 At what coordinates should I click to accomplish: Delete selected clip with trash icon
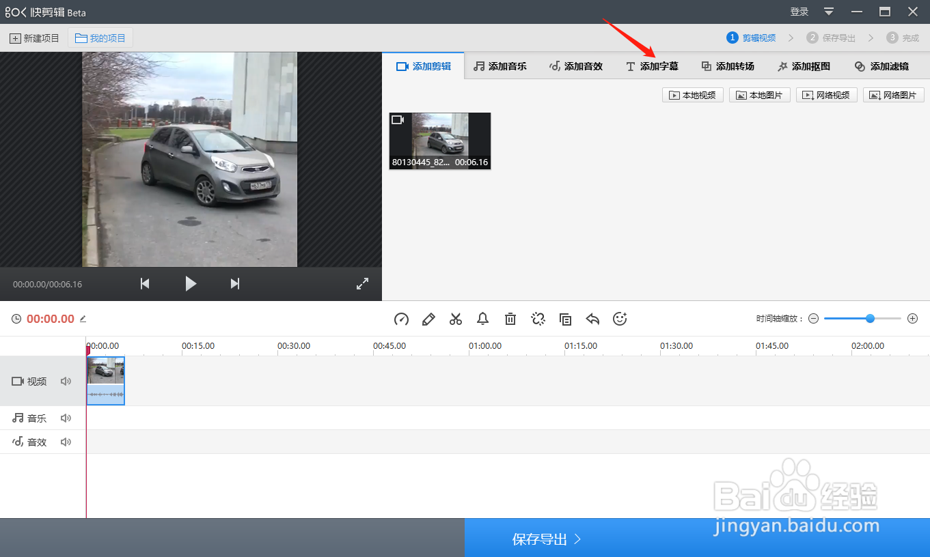point(510,319)
